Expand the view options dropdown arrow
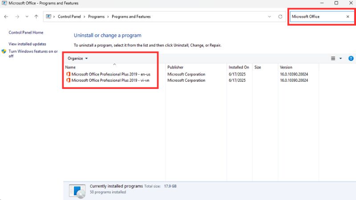 [340, 58]
